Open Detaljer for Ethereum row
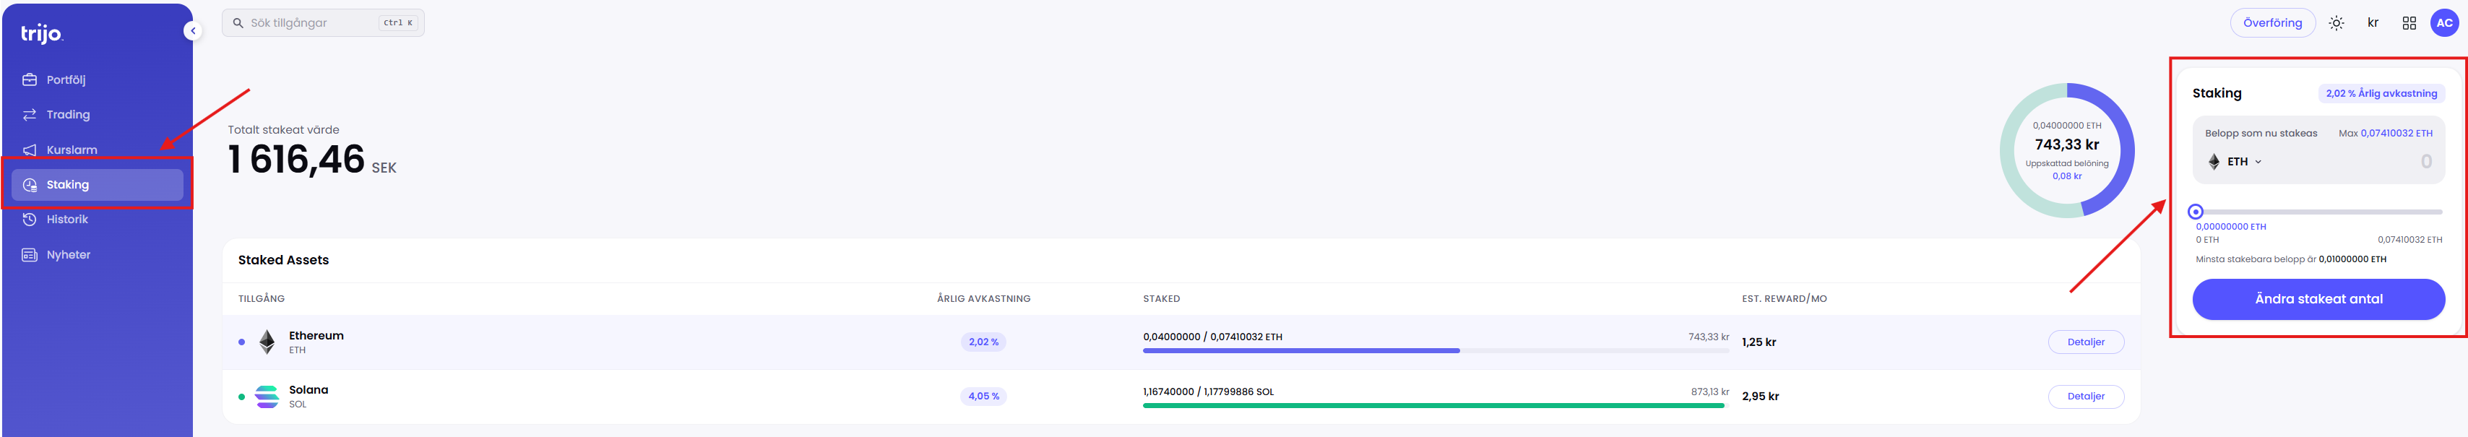Screen dimensions: 2468x437 [x=2086, y=342]
